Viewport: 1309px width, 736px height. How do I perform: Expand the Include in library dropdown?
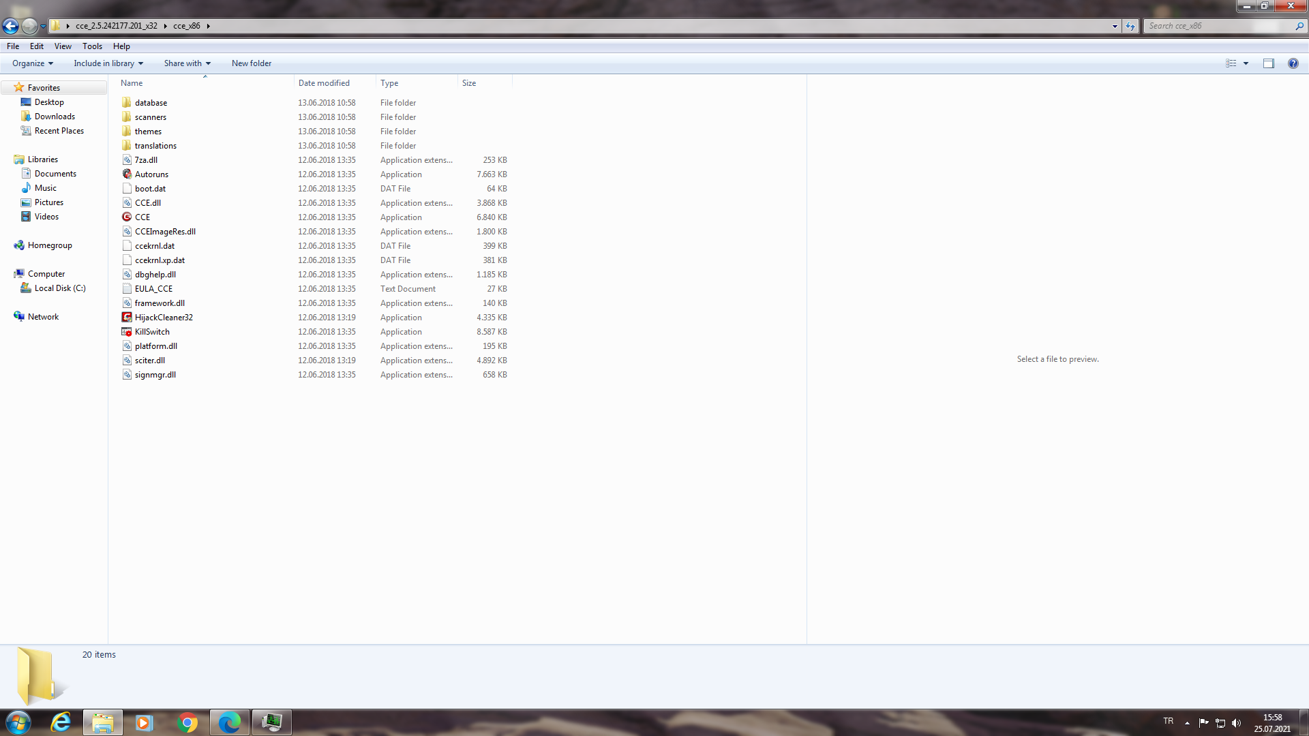click(x=108, y=63)
